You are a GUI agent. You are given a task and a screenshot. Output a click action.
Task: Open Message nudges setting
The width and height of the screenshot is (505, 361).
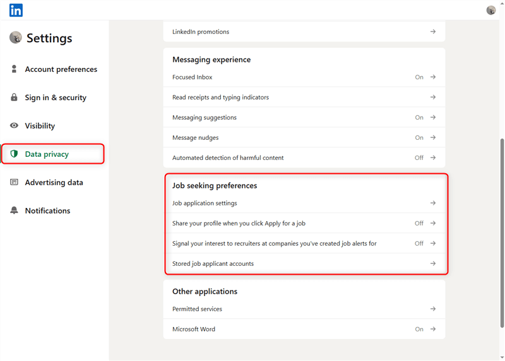(x=304, y=137)
